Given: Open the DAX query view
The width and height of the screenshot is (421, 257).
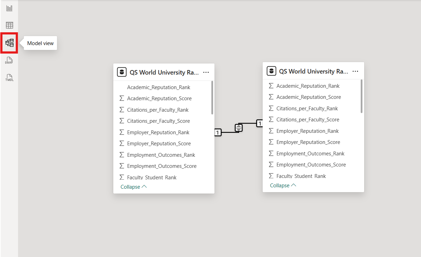Looking at the screenshot, I should (x=9, y=60).
